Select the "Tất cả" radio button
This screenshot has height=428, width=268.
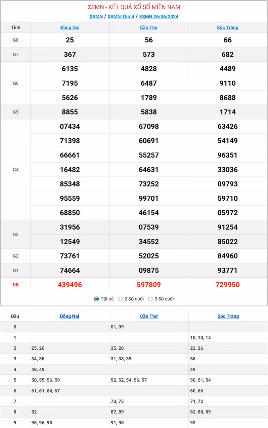(97, 299)
